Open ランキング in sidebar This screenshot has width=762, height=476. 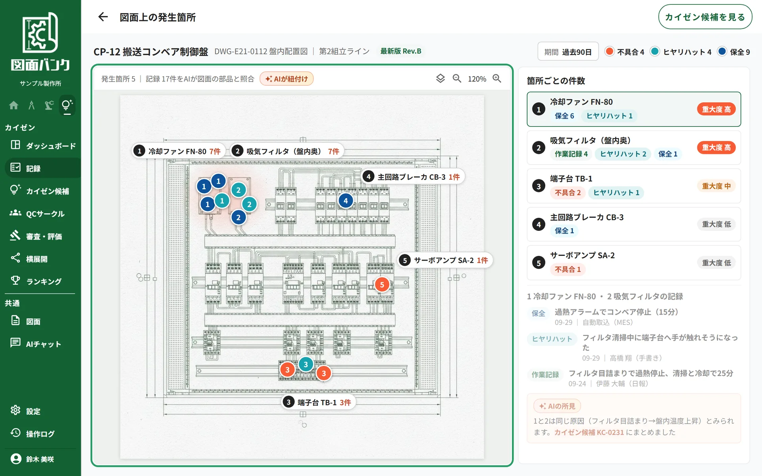pyautogui.click(x=42, y=281)
